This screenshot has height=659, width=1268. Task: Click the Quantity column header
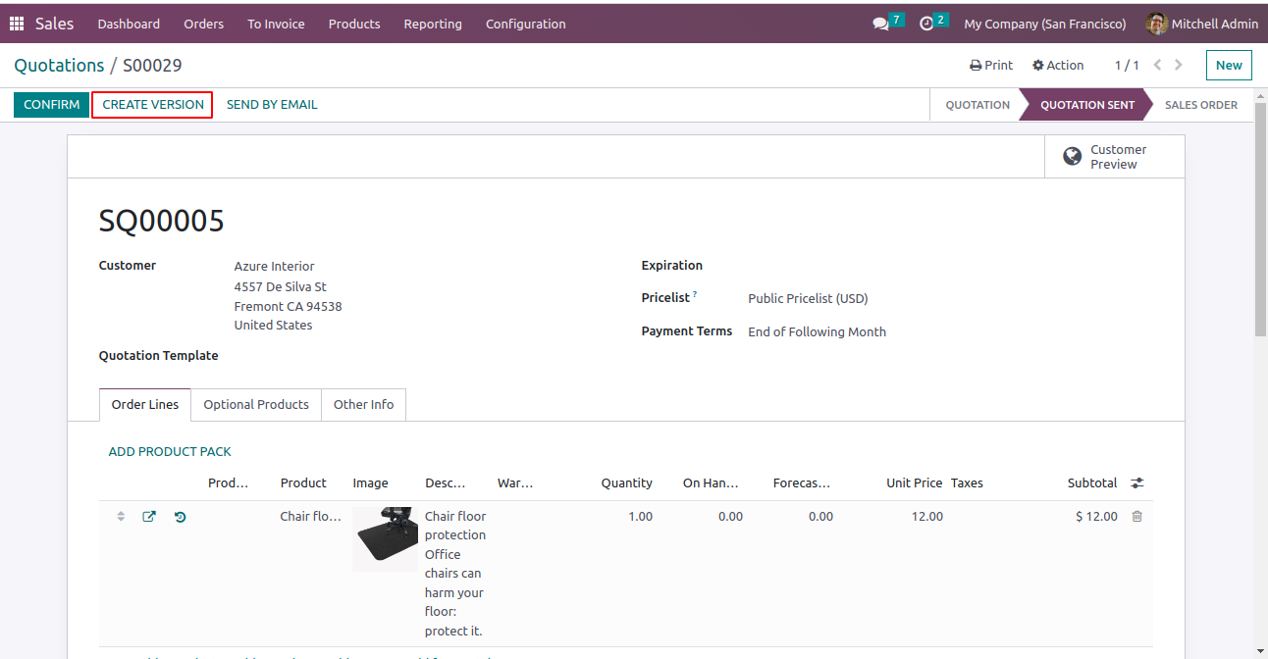pyautogui.click(x=626, y=482)
